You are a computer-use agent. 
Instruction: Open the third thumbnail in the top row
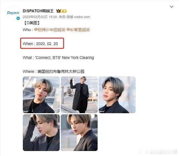click(117, 95)
